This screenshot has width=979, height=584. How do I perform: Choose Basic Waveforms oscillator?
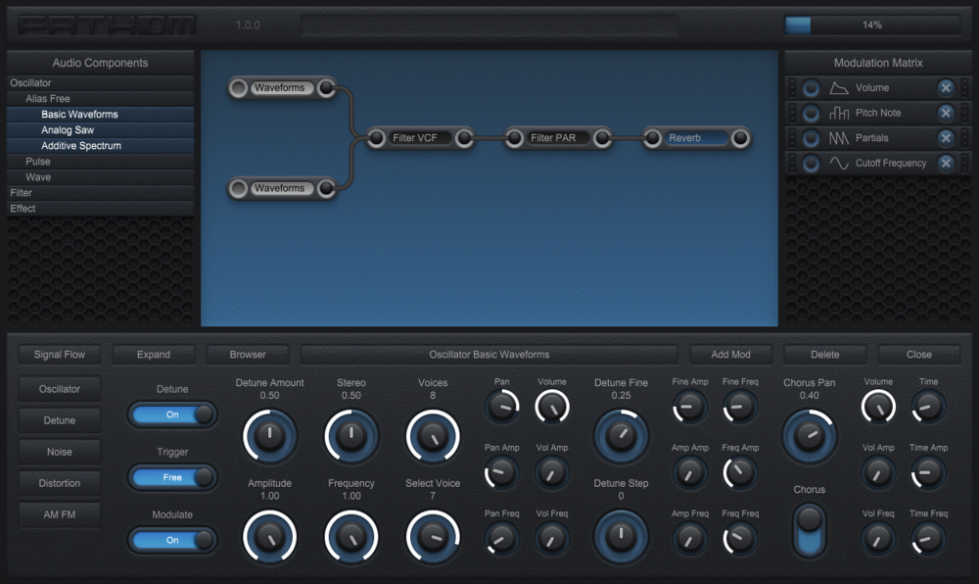[100, 115]
